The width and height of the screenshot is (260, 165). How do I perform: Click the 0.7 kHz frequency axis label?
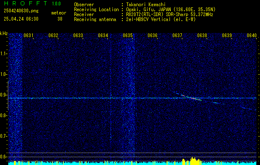coord(4,136)
